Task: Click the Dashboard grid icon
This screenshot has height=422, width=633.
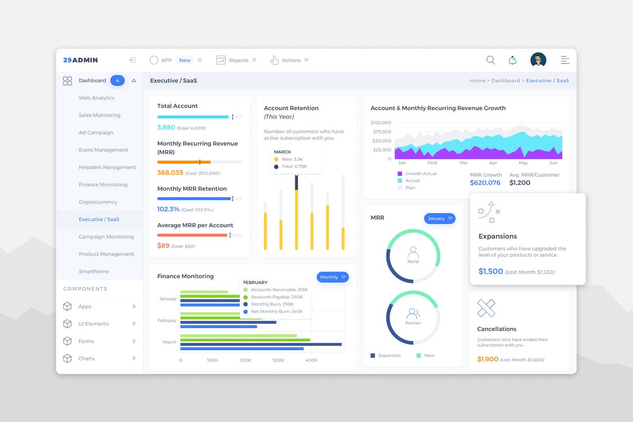Action: (x=67, y=81)
